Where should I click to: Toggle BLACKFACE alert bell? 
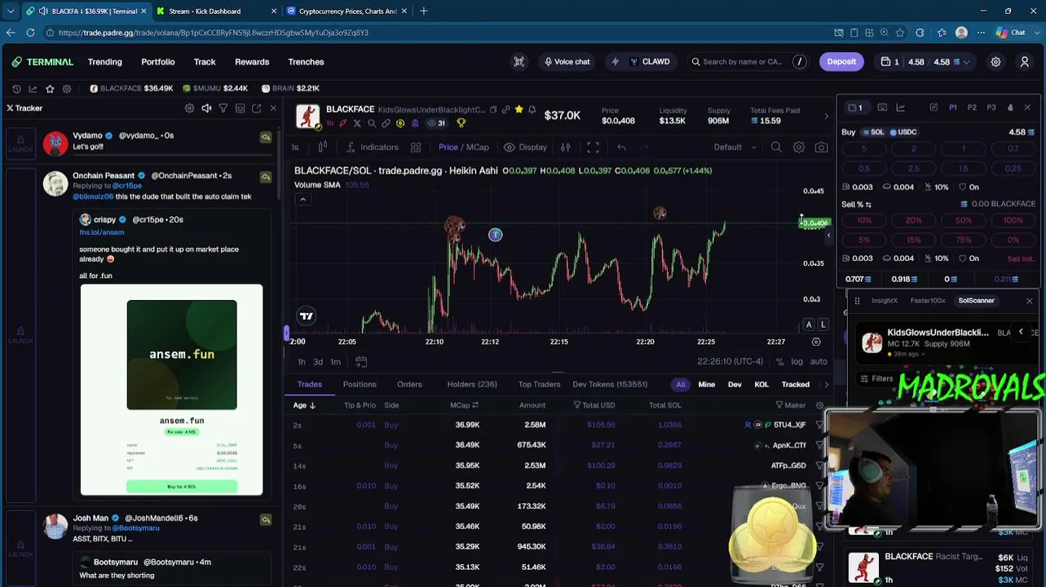coord(532,110)
